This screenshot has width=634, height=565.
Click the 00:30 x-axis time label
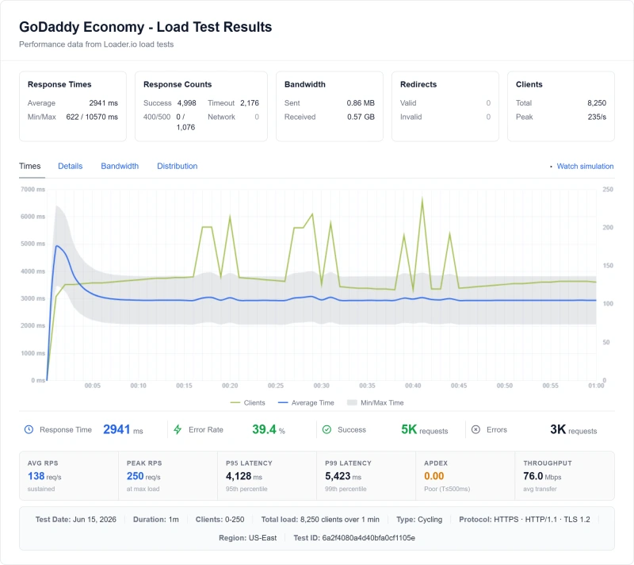(x=322, y=386)
